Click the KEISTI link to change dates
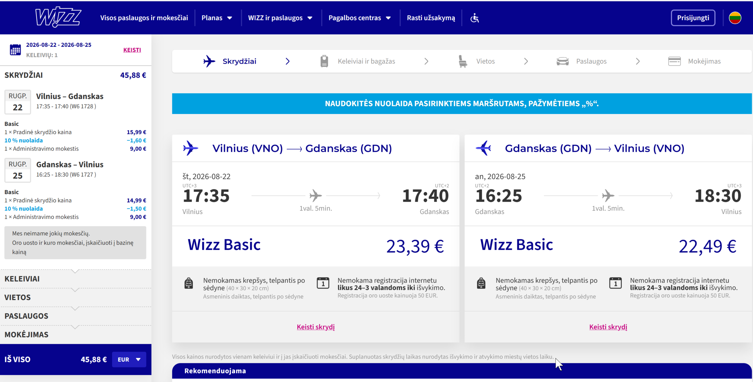The image size is (753, 382). coord(132,50)
